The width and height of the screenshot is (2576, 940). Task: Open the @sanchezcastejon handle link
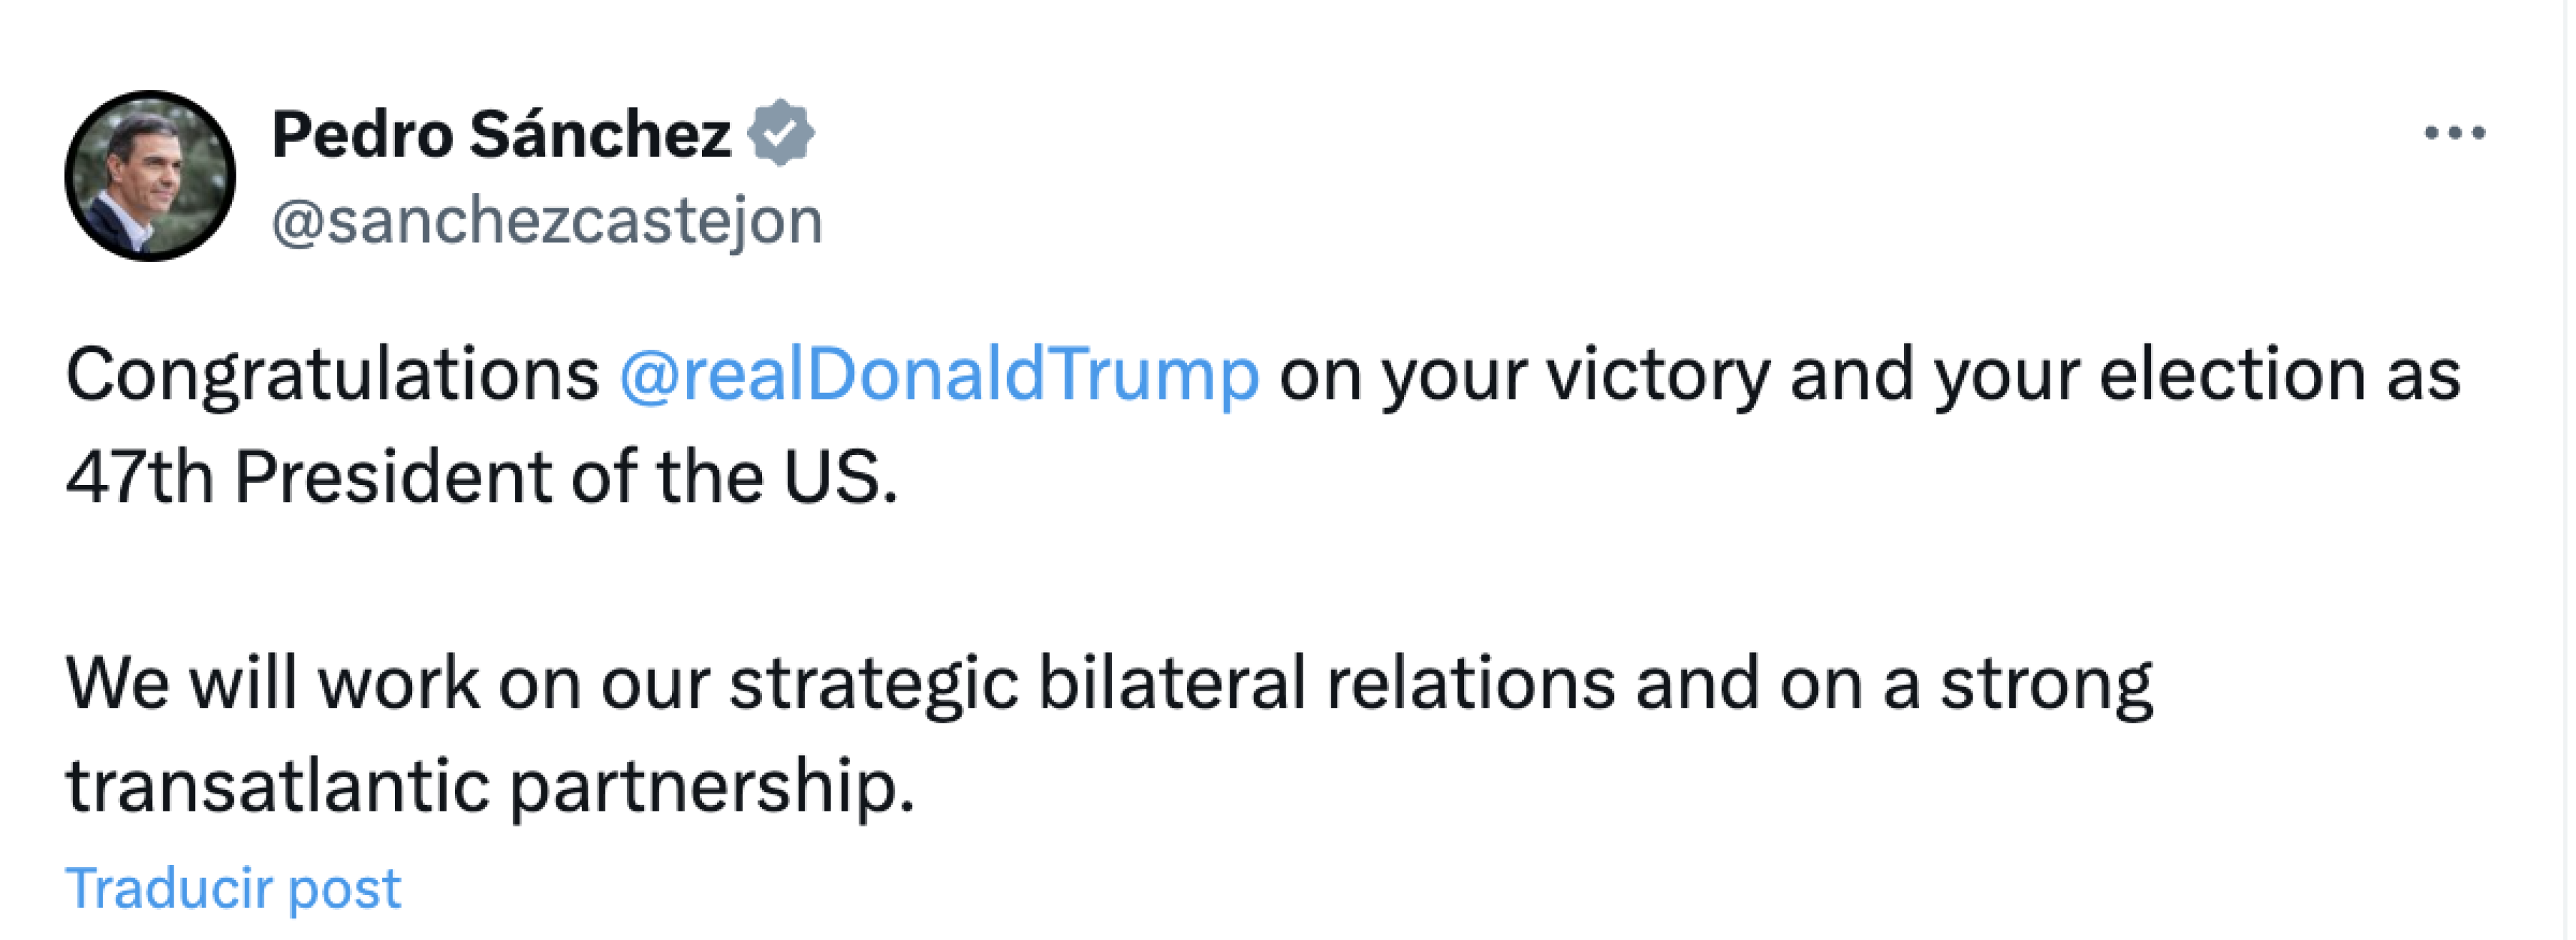(x=547, y=221)
